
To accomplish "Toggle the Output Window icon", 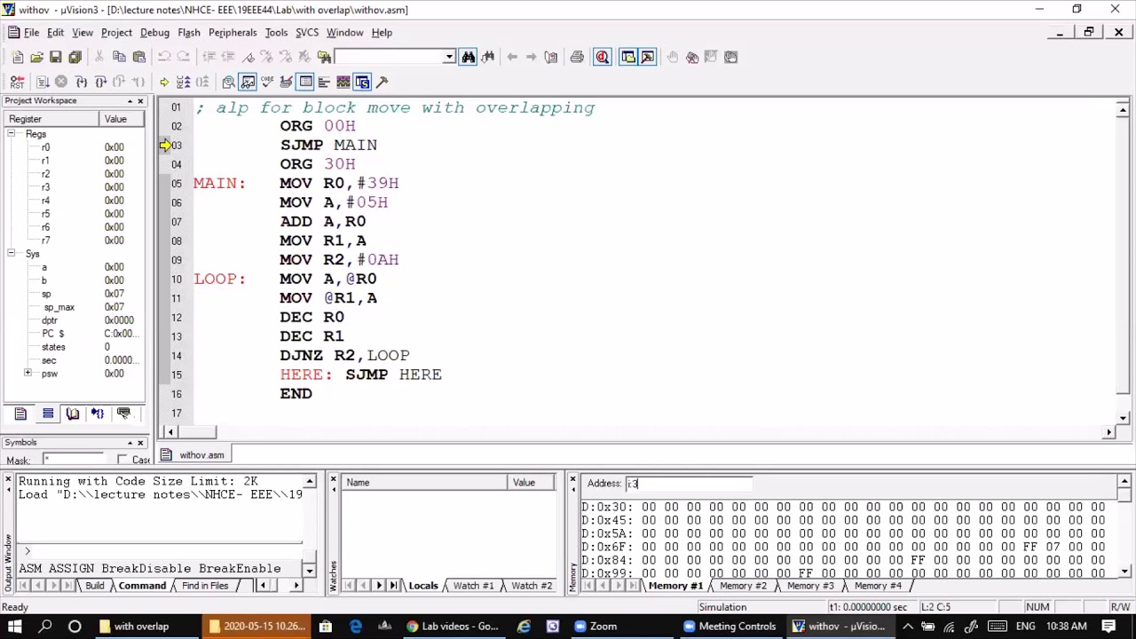I will pyautogui.click(x=648, y=57).
